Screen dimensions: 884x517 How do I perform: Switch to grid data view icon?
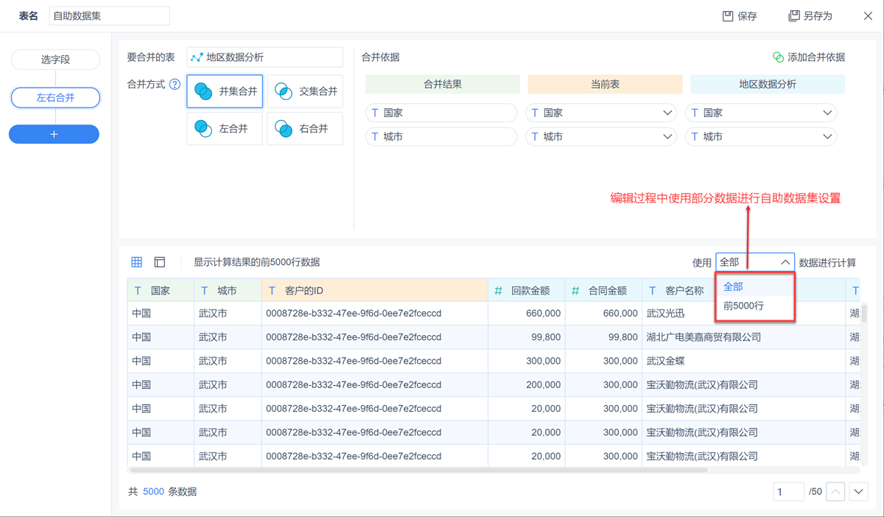click(x=137, y=262)
